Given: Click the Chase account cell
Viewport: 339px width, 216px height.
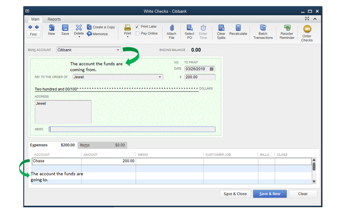Looking at the screenshot, I should 57,161.
